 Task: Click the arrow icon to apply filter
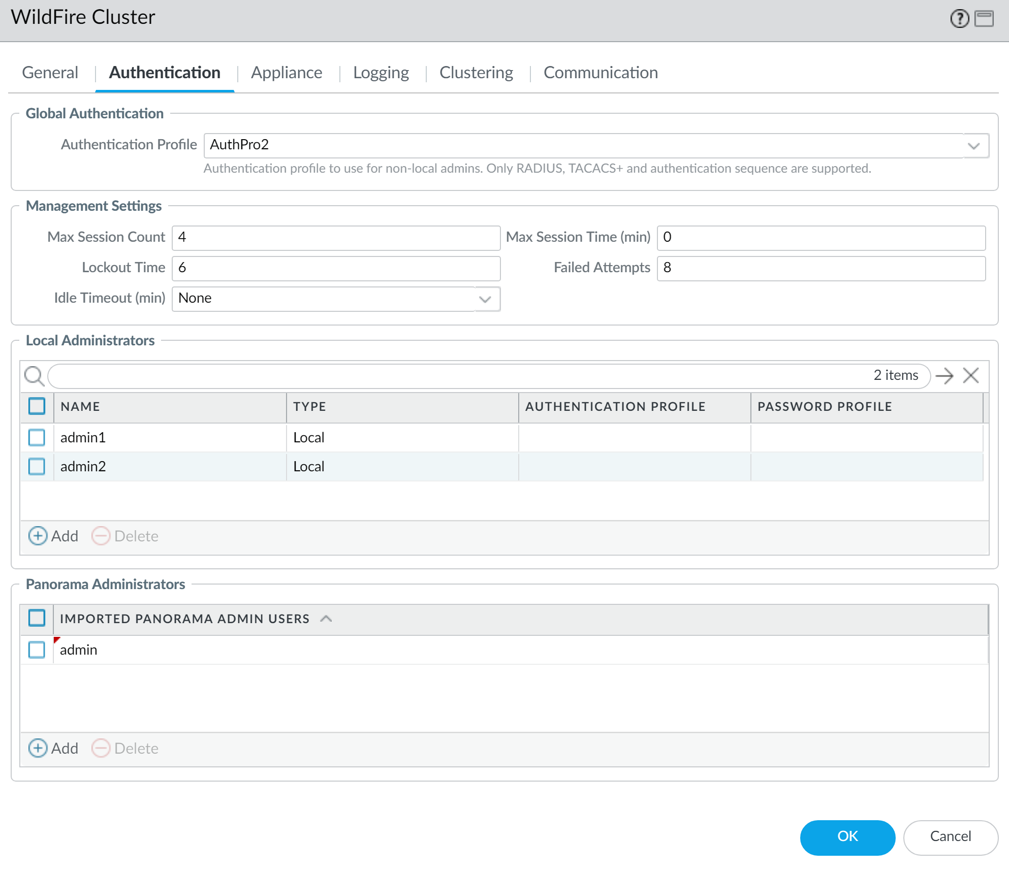coord(944,376)
